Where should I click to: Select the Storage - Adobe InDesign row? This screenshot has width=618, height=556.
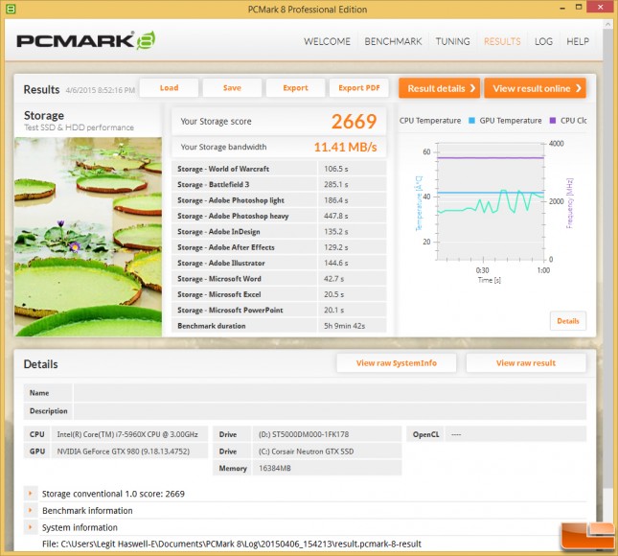click(279, 231)
